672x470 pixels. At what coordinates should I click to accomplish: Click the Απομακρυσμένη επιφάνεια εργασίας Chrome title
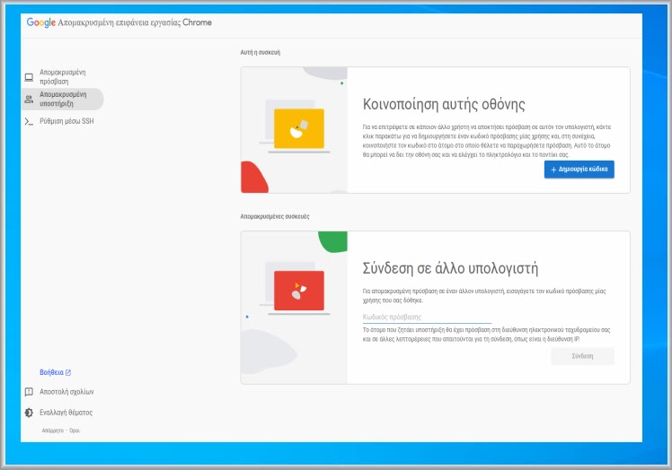[x=135, y=22]
